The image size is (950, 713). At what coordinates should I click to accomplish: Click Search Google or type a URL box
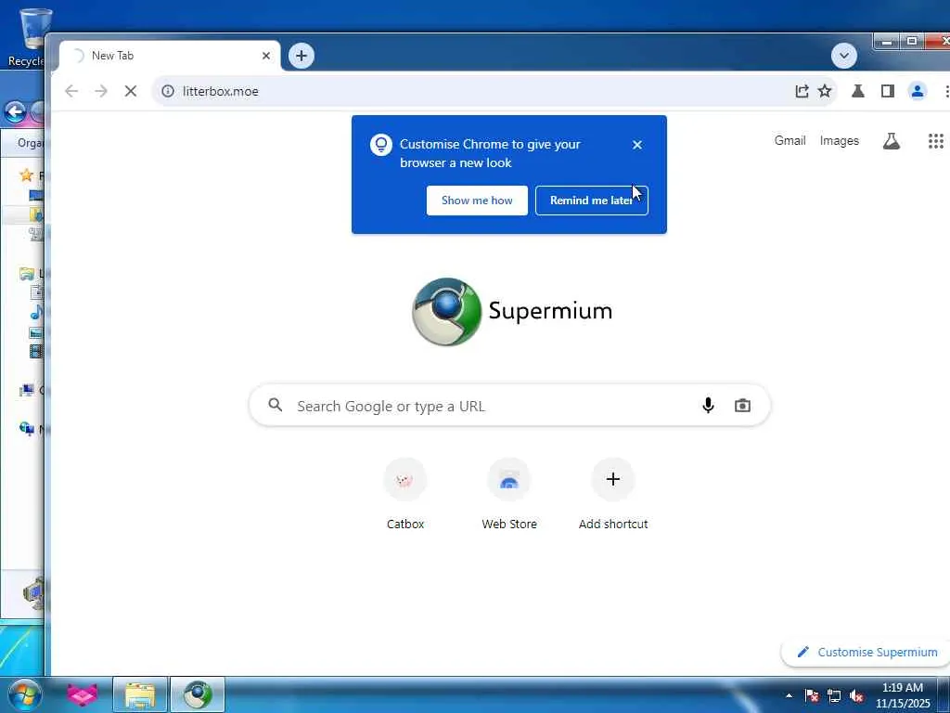pyautogui.click(x=509, y=406)
